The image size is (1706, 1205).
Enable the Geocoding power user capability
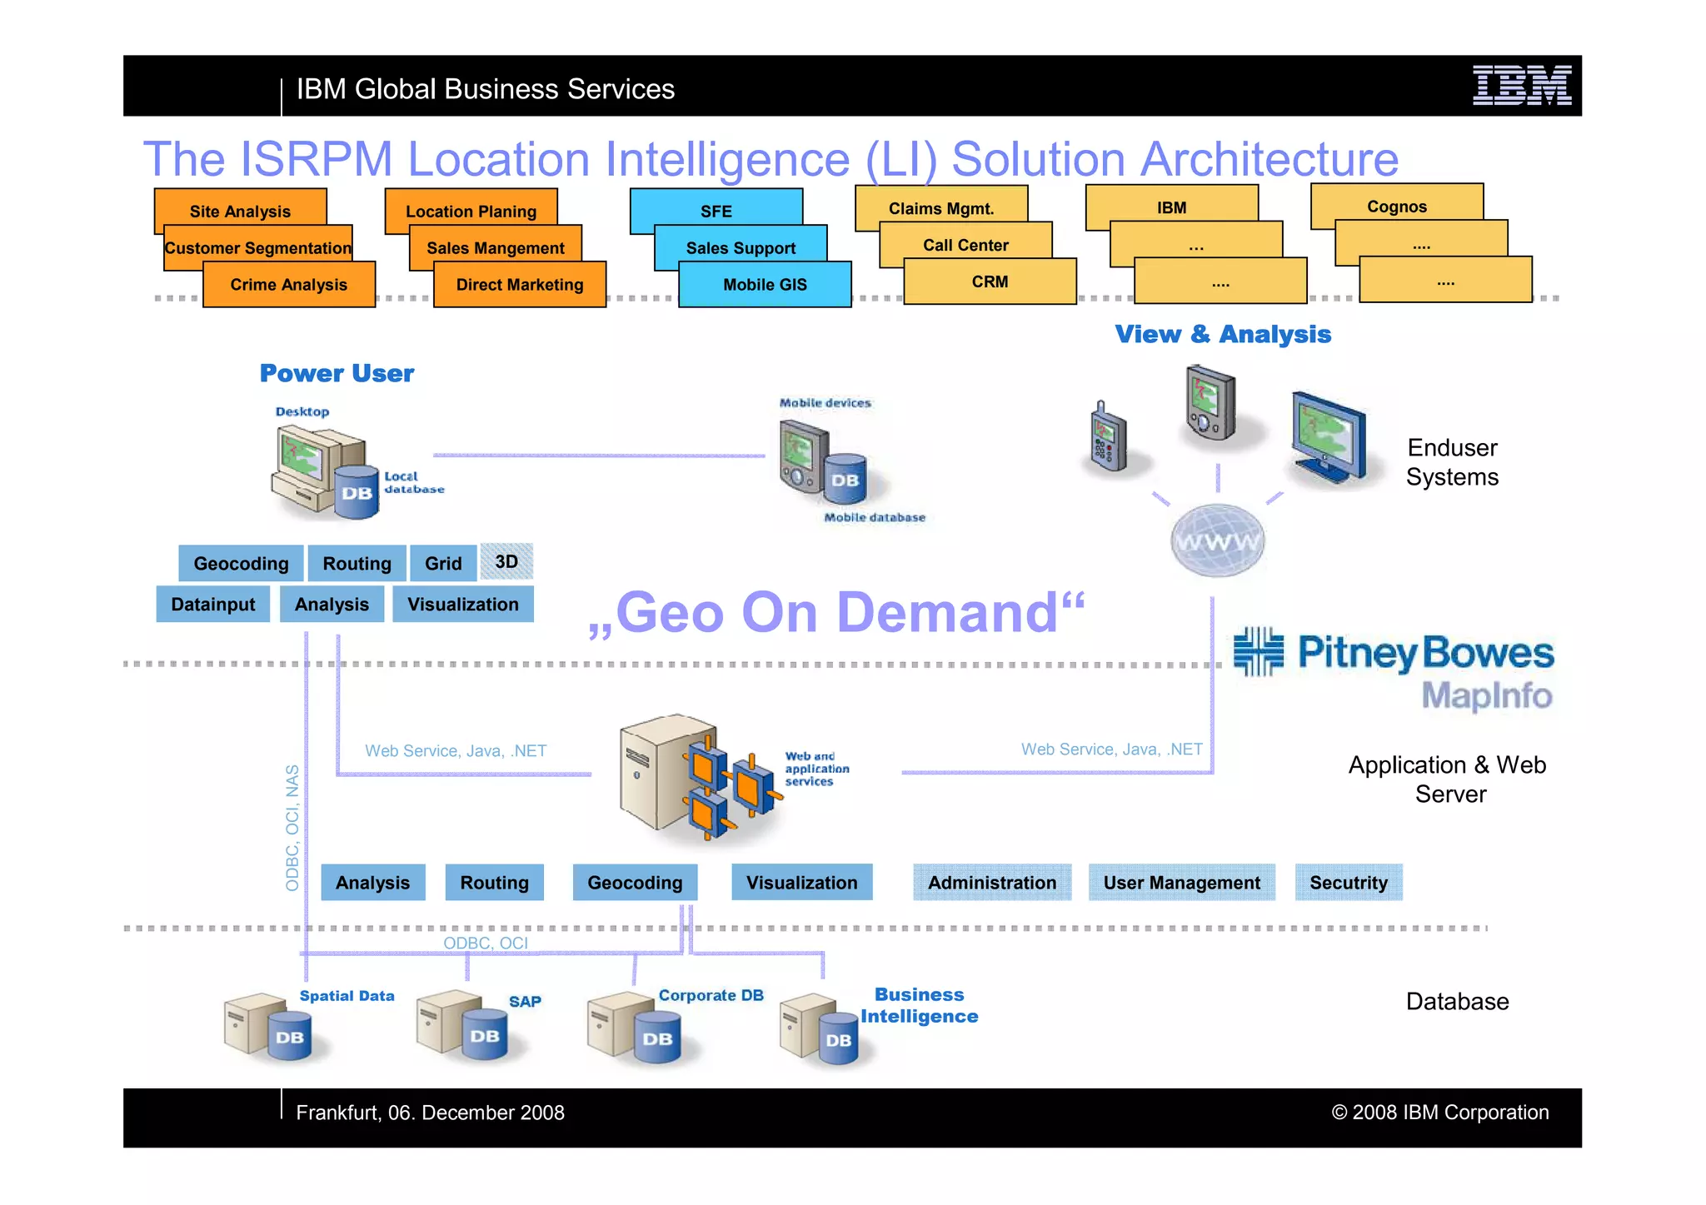[240, 564]
